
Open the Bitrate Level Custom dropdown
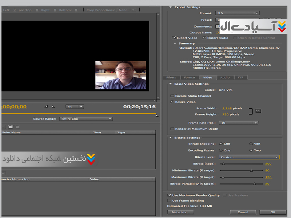pyautogui.click(x=249, y=157)
